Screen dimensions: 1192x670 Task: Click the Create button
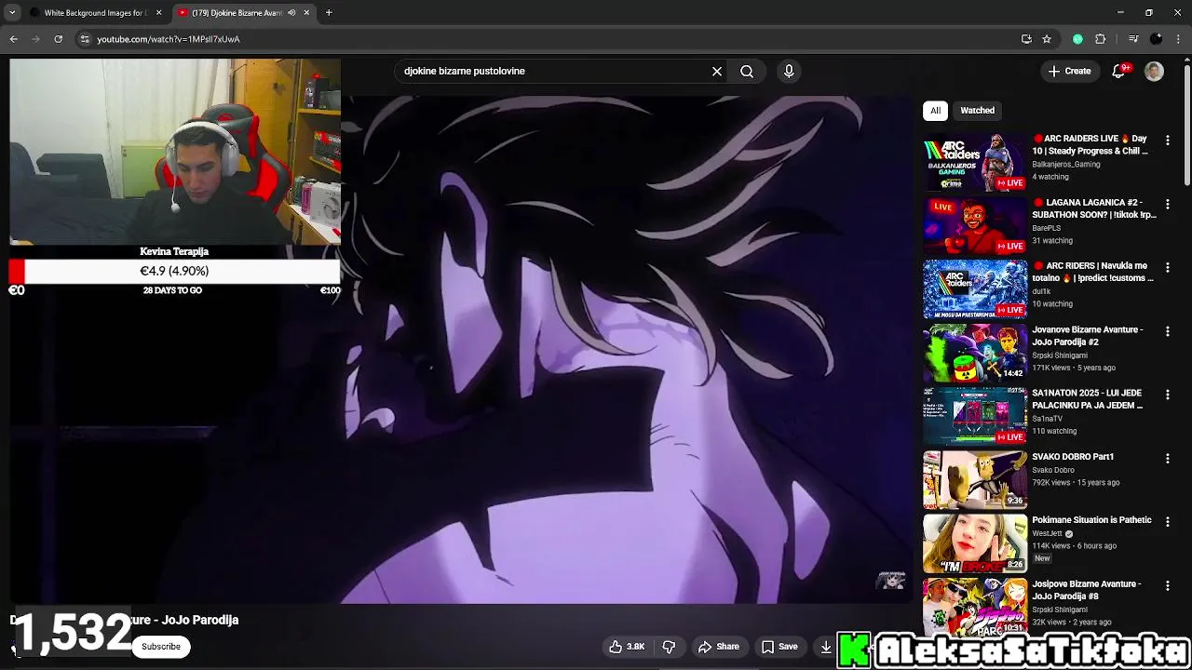1069,71
